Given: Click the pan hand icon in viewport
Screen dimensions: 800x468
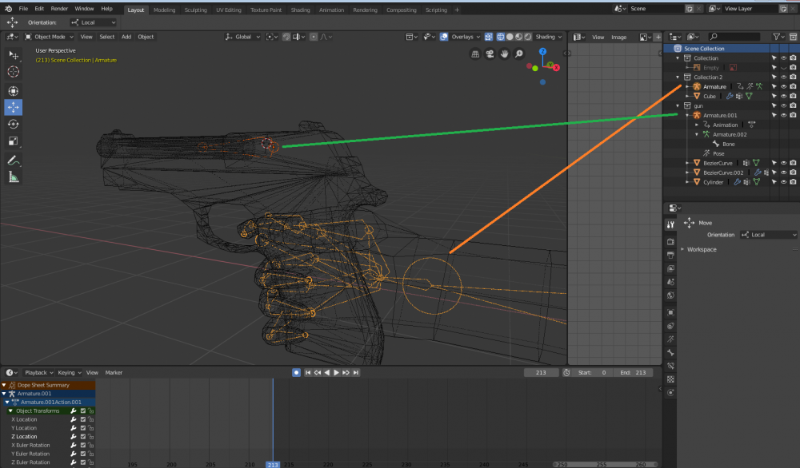Looking at the screenshot, I should 505,54.
